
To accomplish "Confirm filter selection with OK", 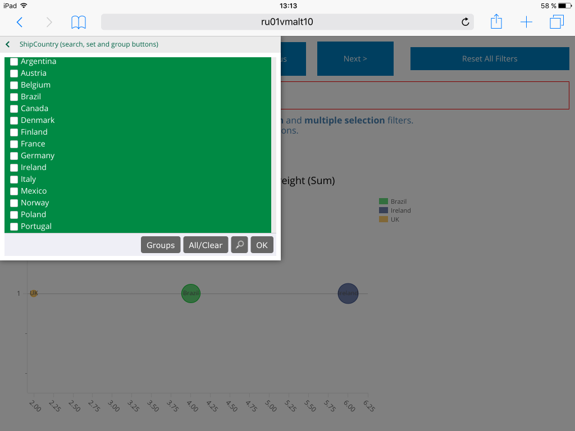I will point(262,245).
